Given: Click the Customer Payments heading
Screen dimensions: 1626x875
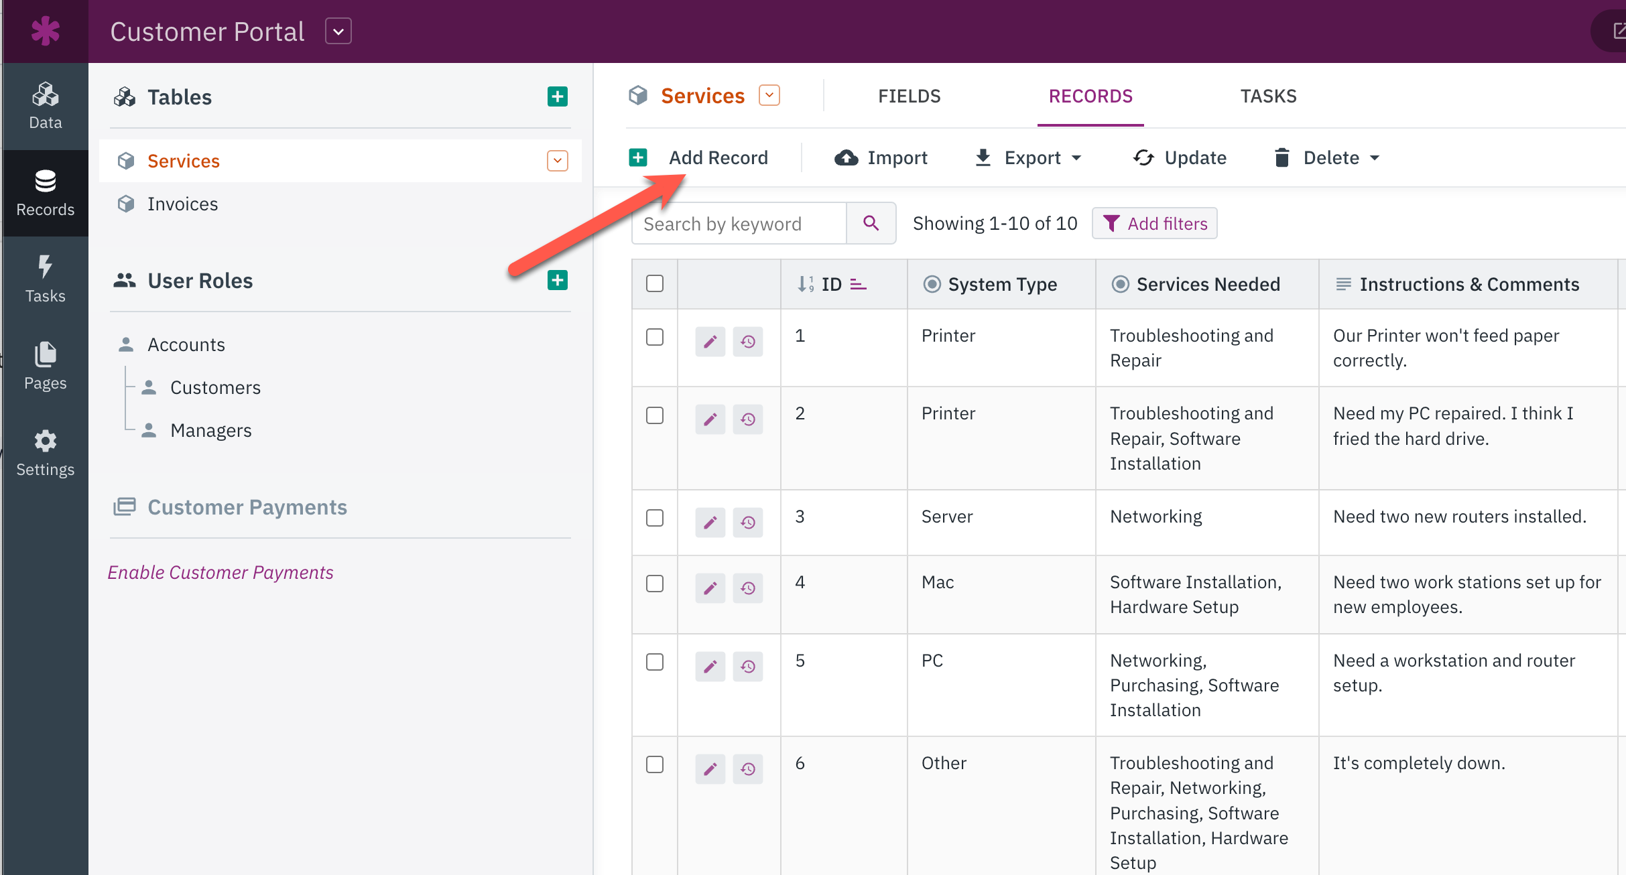Looking at the screenshot, I should (247, 507).
